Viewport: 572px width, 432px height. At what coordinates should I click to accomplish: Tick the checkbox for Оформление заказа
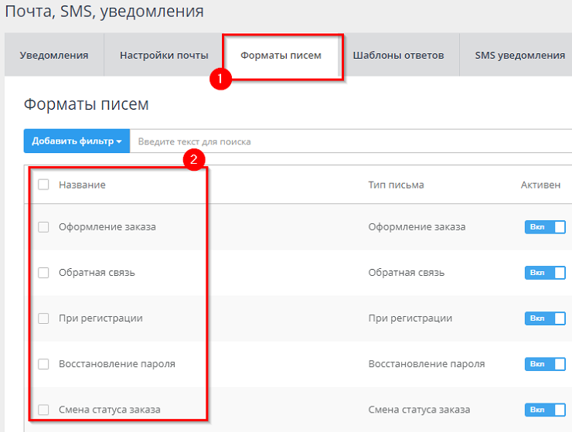point(43,227)
